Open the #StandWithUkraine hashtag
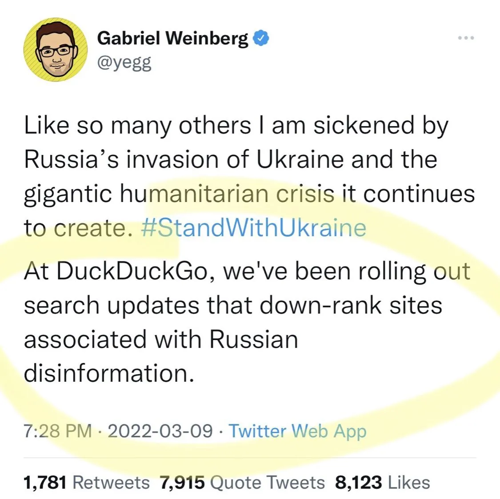Screen dimensions: 500x499 (x=253, y=228)
